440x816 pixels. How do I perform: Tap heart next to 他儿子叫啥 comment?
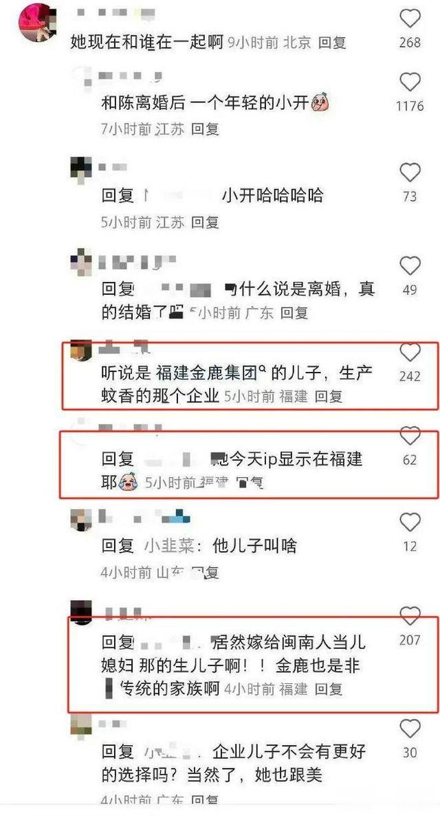point(410,522)
